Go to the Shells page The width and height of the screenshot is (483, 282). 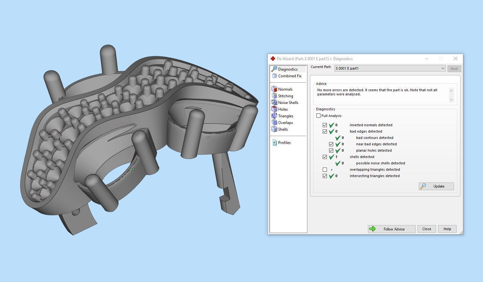pos(283,129)
